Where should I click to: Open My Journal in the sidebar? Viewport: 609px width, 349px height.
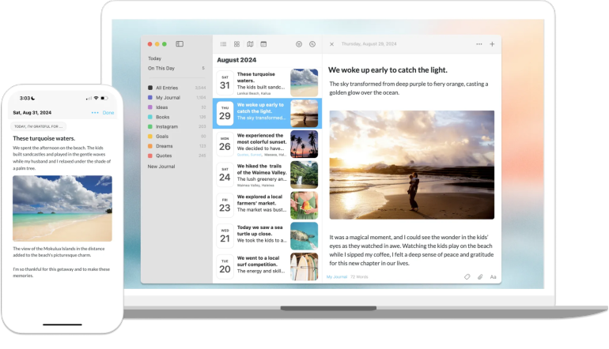click(x=176, y=98)
